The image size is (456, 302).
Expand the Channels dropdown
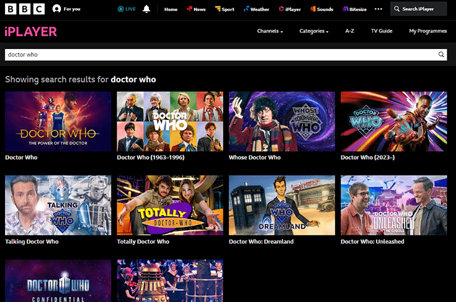pos(270,31)
